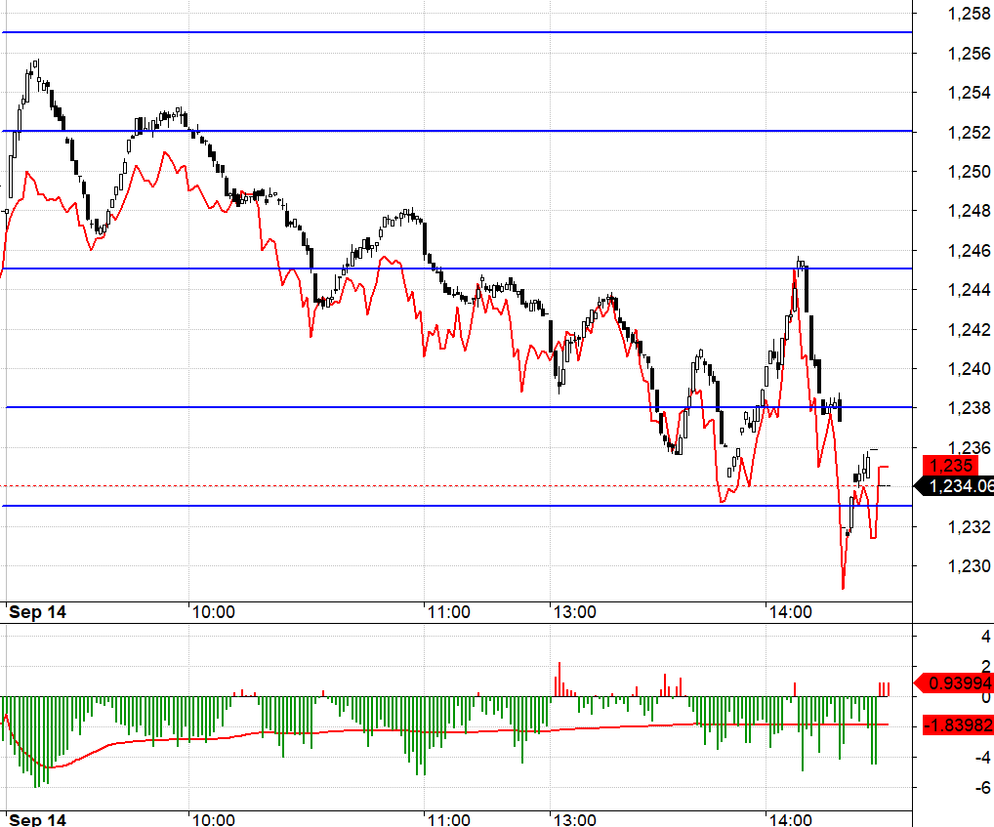Click the Sep 14 date on indicator pane axis

click(x=37, y=820)
